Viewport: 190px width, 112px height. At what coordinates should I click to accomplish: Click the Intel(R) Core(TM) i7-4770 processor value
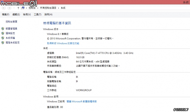(104, 53)
